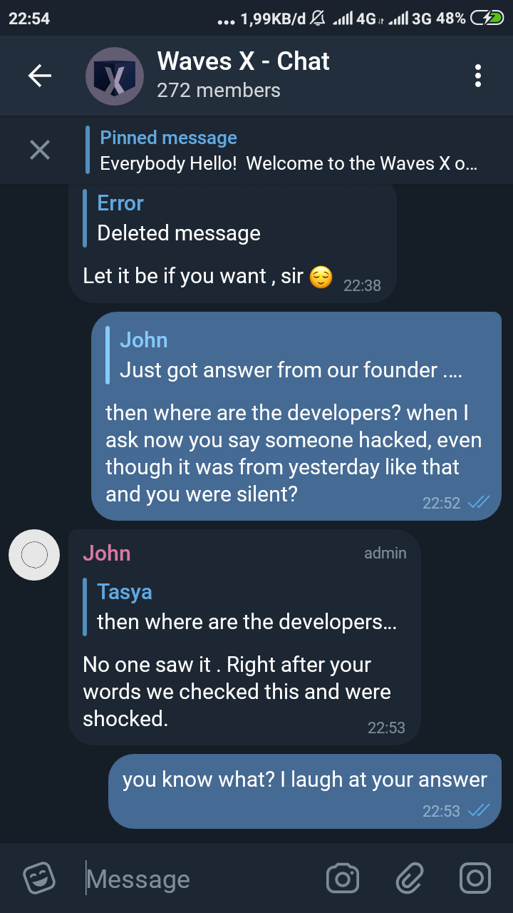
Task: Open the emoji sticker picker
Action: (39, 878)
